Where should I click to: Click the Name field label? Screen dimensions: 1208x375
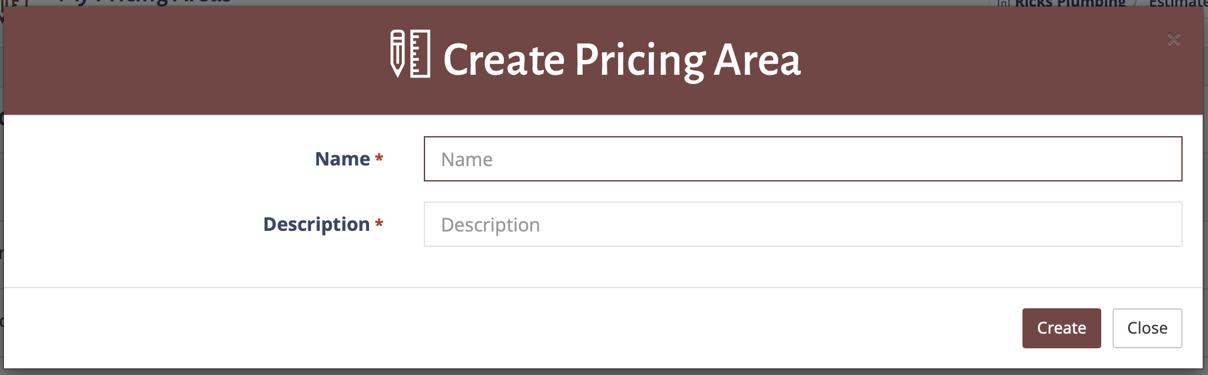point(342,159)
